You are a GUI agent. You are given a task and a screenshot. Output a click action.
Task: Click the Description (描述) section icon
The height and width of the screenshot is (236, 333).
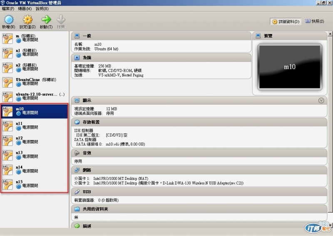pos(77,226)
